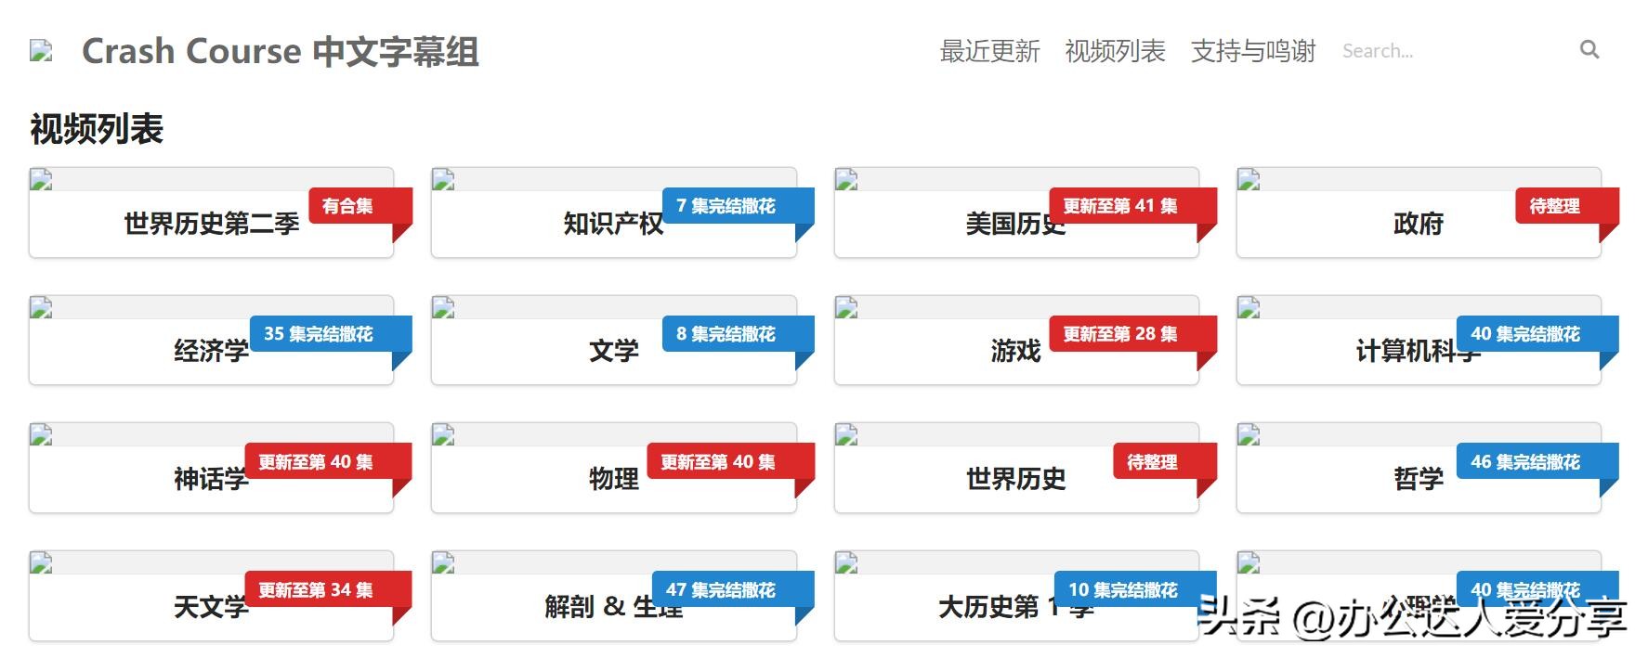The image size is (1648, 658).
Task: Open the 美国历史 course card
Action: 1016,213
